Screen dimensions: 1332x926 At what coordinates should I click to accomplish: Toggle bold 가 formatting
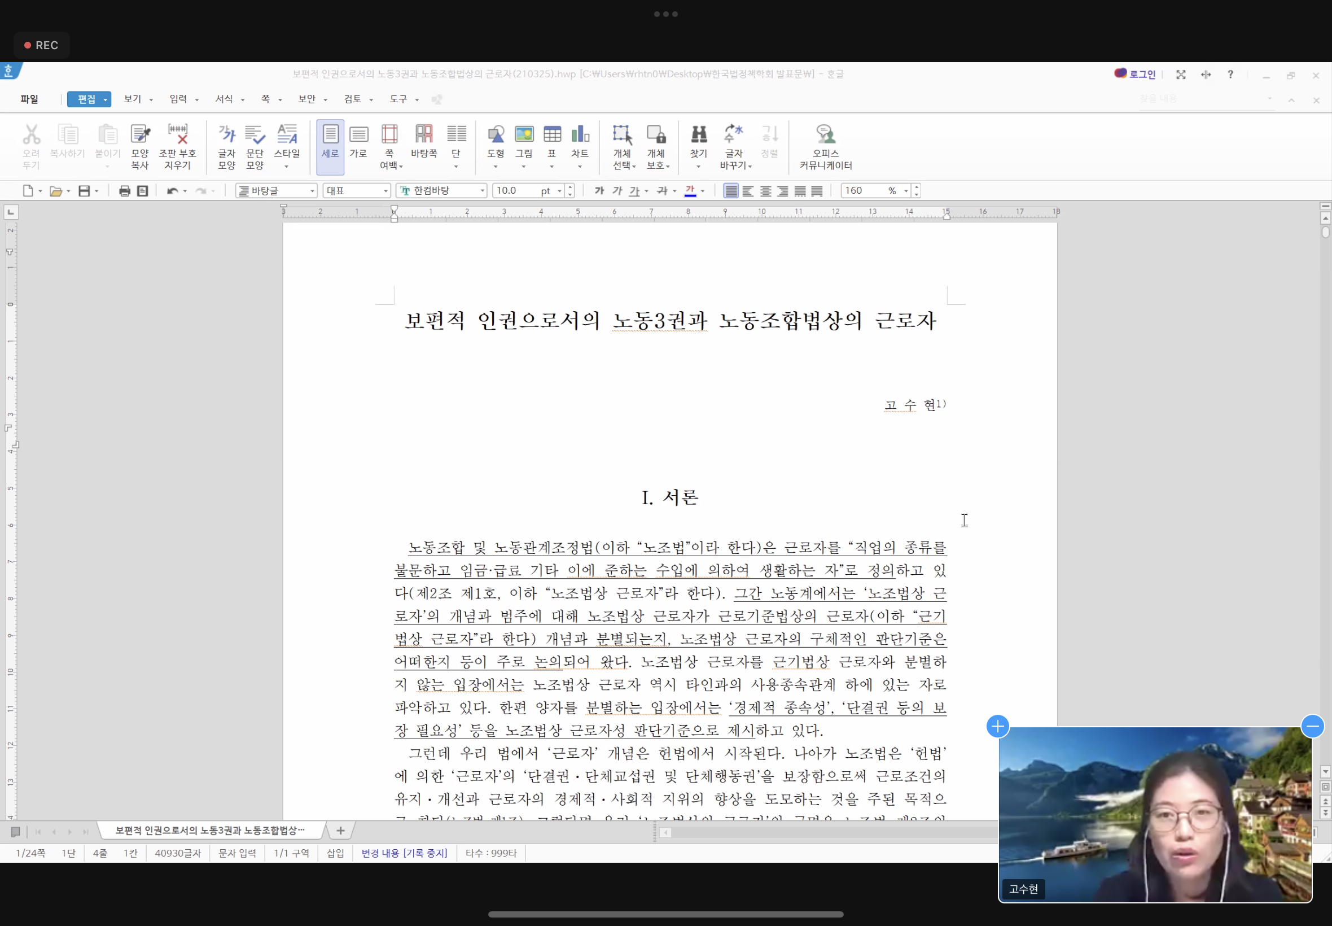click(599, 191)
